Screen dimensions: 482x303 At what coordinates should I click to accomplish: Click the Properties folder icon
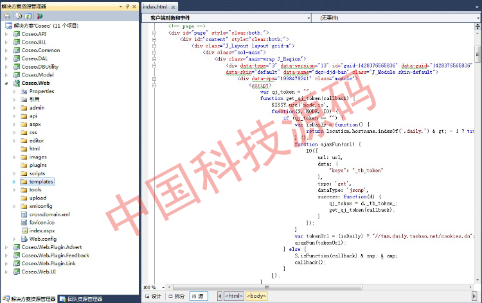click(x=24, y=91)
